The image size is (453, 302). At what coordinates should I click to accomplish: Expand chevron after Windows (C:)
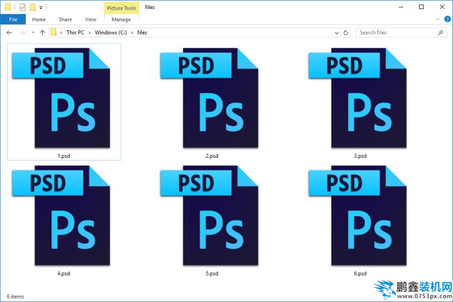click(x=132, y=33)
